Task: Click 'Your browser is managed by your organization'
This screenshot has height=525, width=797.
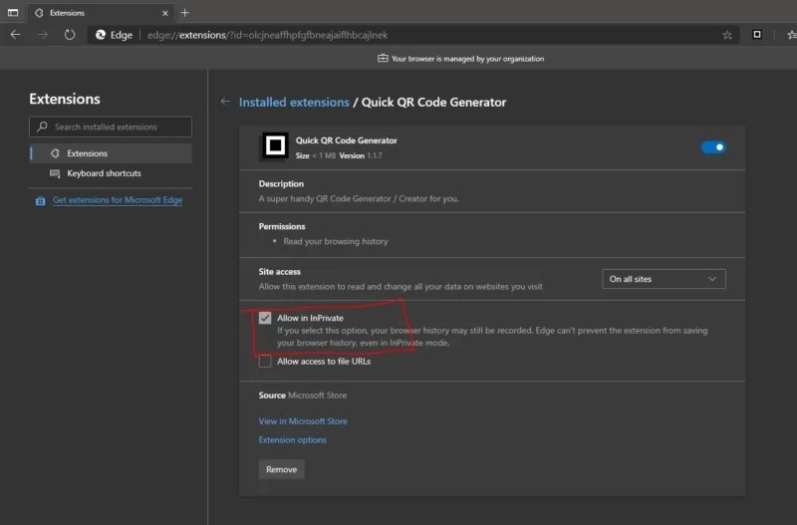Action: coord(467,59)
